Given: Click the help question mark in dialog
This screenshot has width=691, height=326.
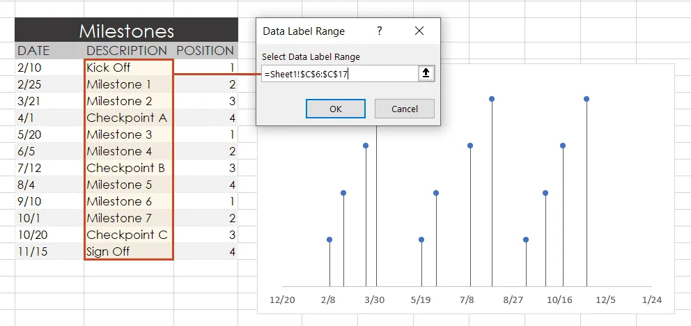Looking at the screenshot, I should pos(380,31).
